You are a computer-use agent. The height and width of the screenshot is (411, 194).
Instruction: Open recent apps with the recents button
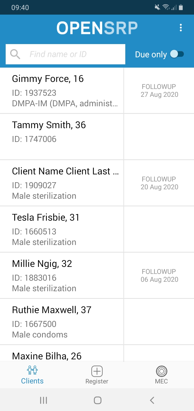43,400
